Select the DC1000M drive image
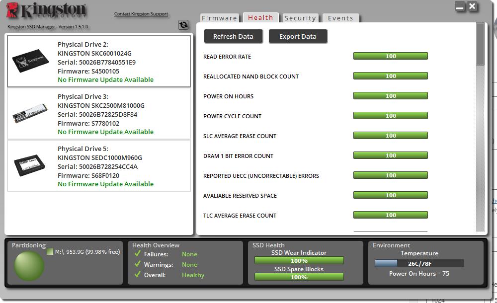The height and width of the screenshot is (303, 497). 30,166
